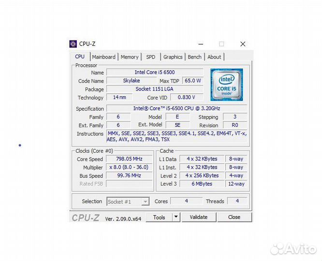Open the Bench tab
Screen dimensions: 322x261
pyautogui.click(x=195, y=57)
